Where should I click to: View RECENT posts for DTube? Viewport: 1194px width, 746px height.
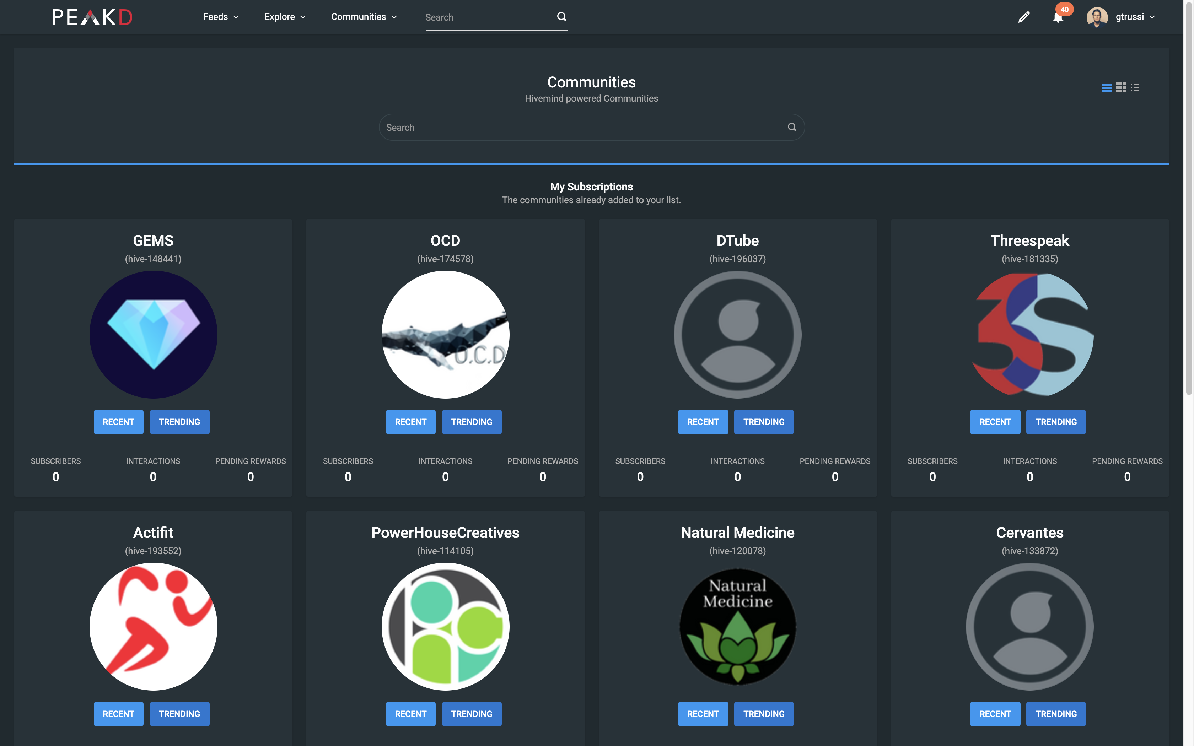pyautogui.click(x=703, y=422)
